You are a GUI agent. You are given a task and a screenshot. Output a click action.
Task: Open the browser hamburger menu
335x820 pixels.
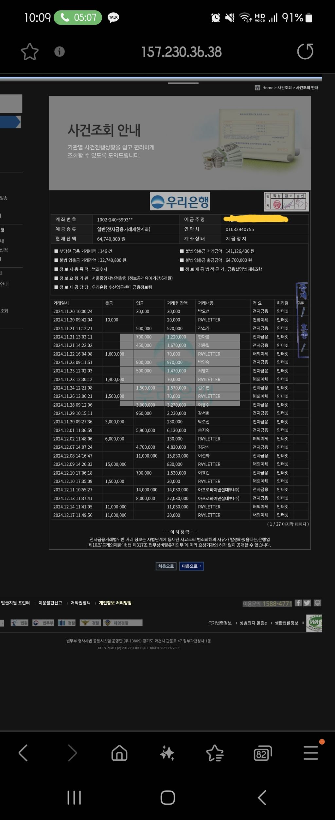pyautogui.click(x=310, y=753)
